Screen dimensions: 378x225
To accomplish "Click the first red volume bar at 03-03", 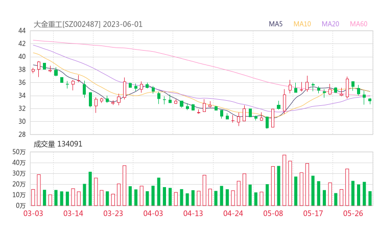I will point(33,197).
